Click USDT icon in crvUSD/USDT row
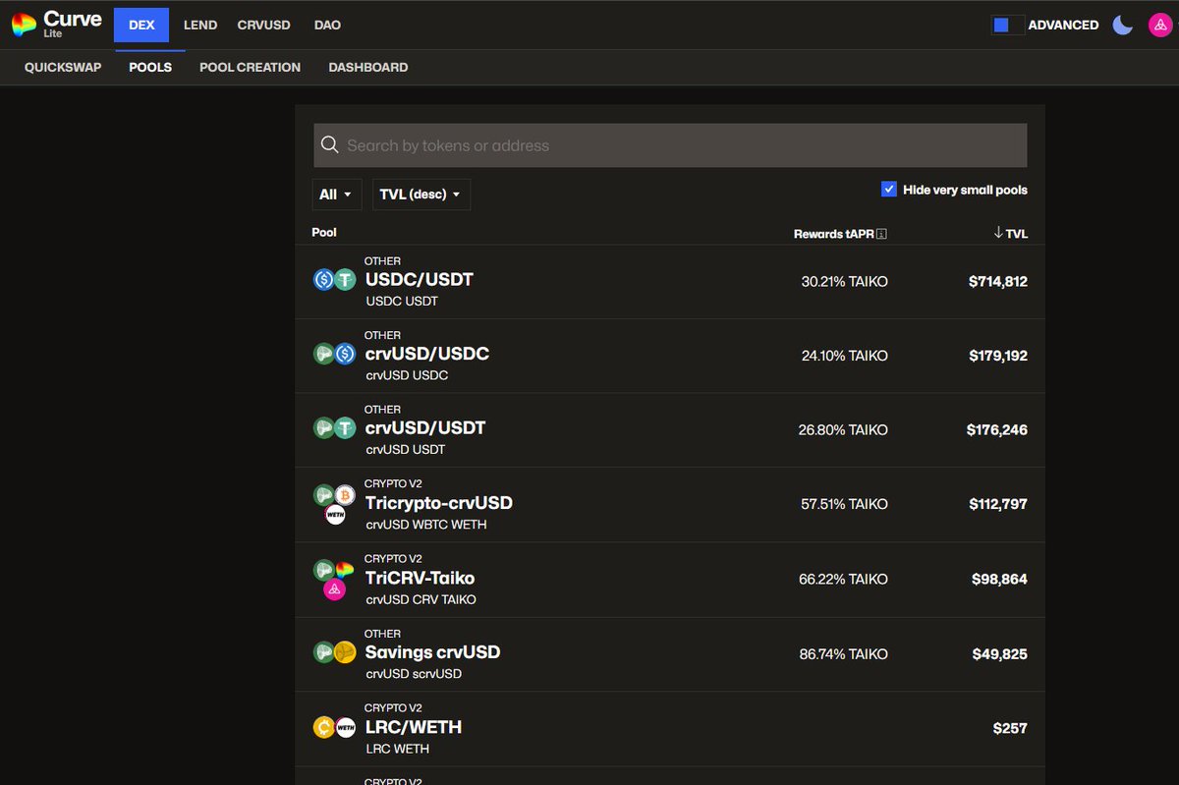Viewport: 1179px width, 785px height. [344, 428]
